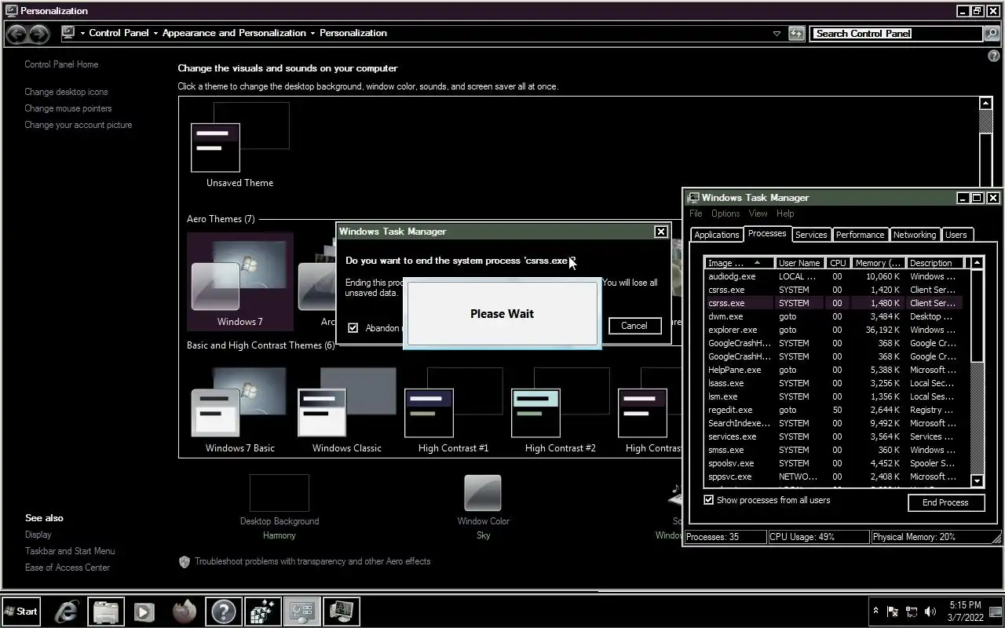Click the Start button
The width and height of the screenshot is (1005, 628).
click(21, 612)
